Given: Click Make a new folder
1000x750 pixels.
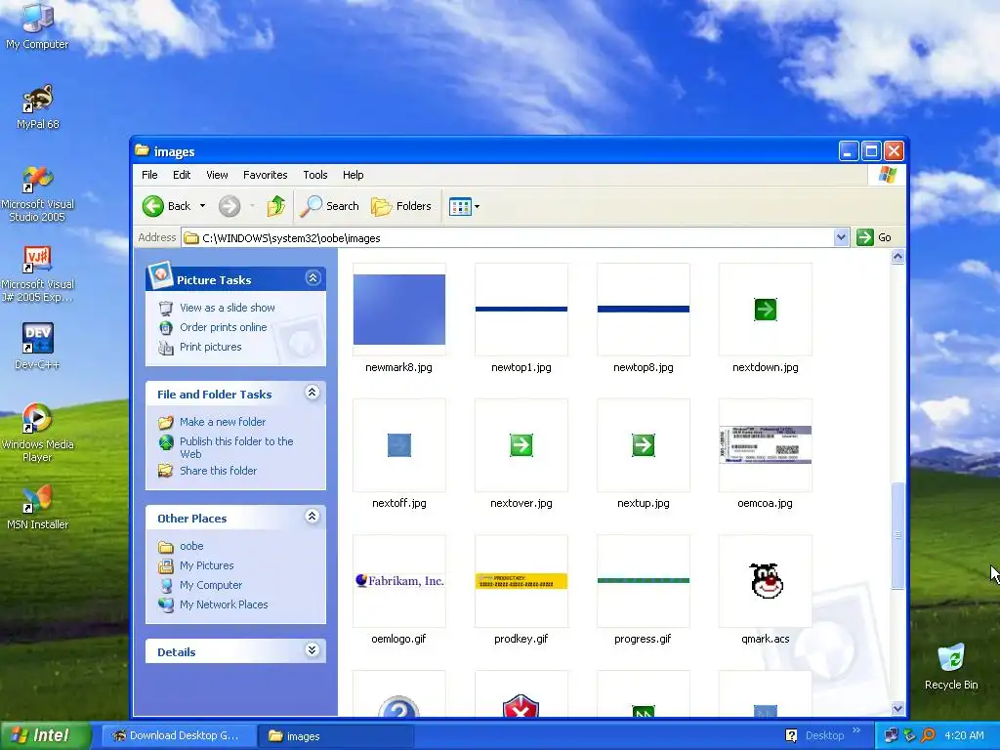Looking at the screenshot, I should pyautogui.click(x=223, y=422).
